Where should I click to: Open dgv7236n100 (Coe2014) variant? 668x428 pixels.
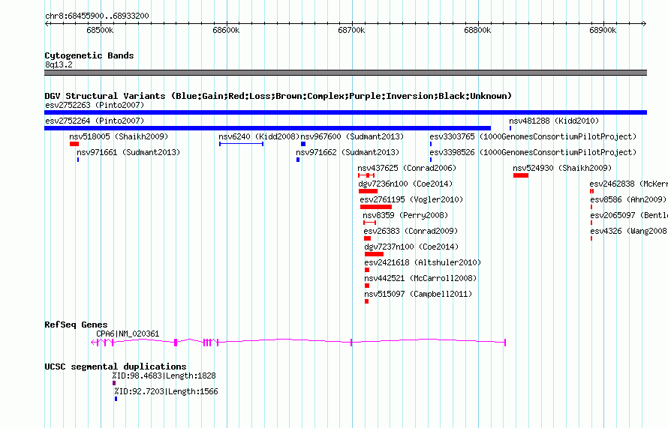(x=405, y=184)
